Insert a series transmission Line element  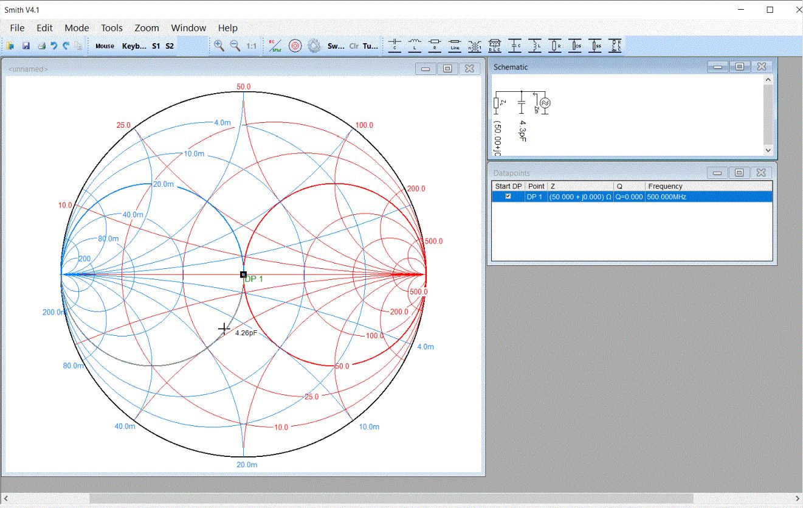click(455, 46)
